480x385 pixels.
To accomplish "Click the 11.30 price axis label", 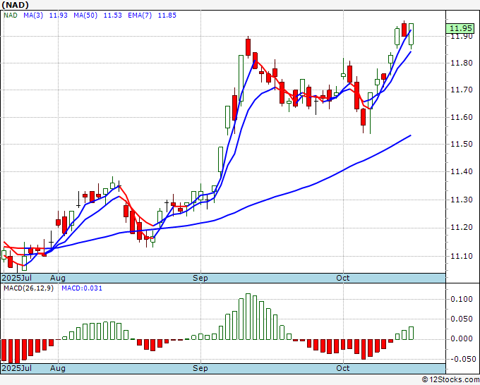I will (x=462, y=200).
